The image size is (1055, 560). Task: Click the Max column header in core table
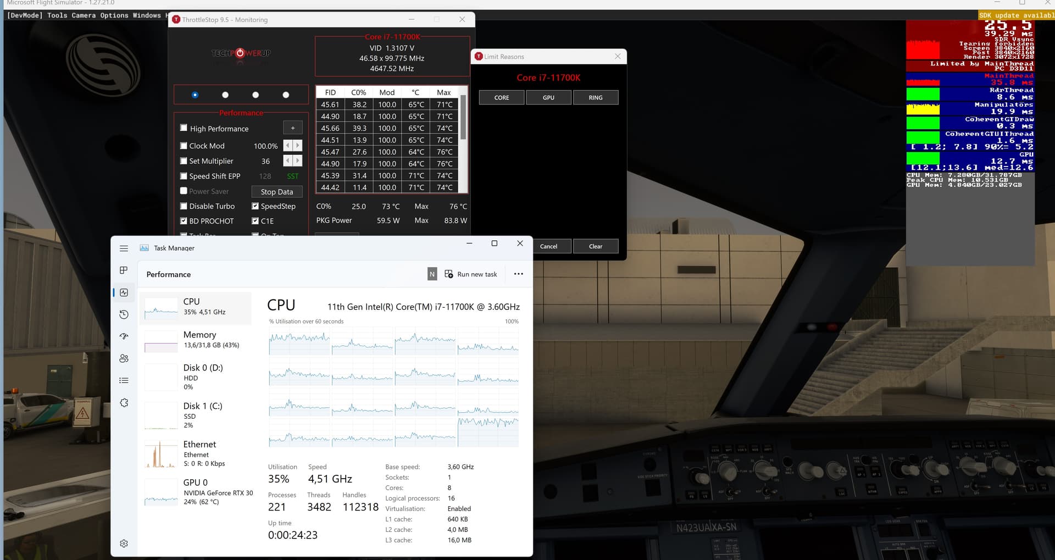444,92
